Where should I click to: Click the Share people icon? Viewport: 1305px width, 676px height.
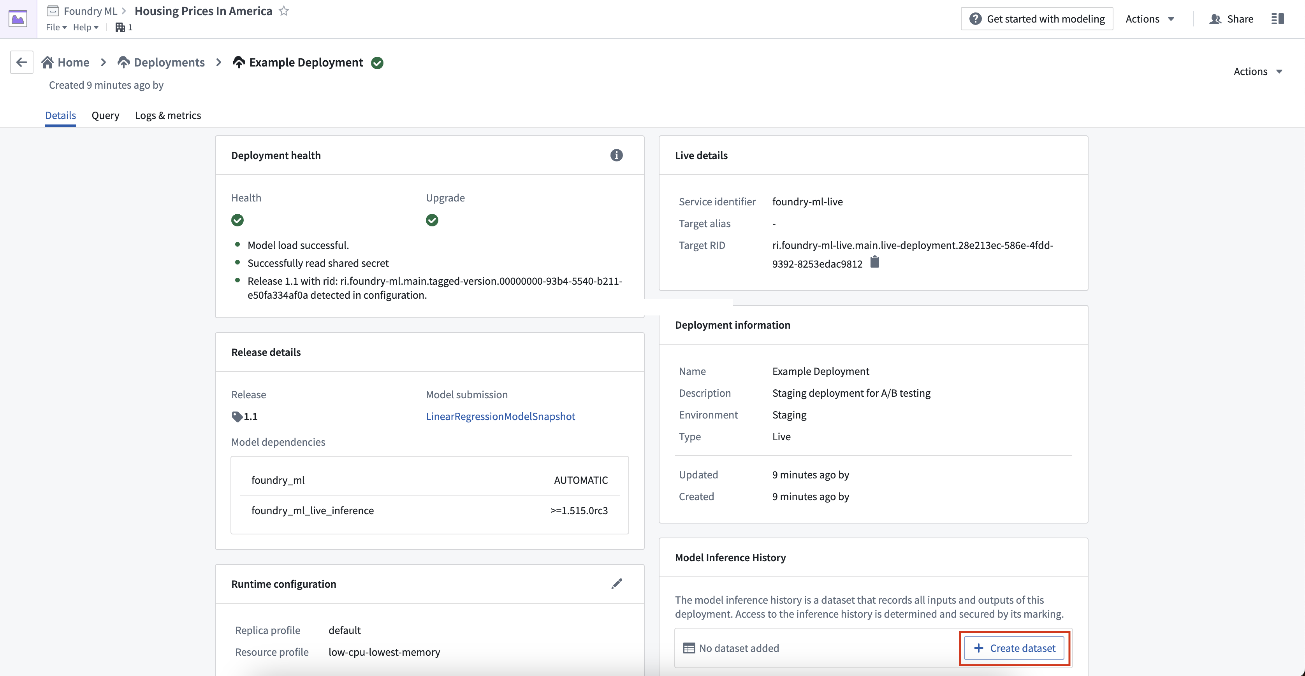1215,19
